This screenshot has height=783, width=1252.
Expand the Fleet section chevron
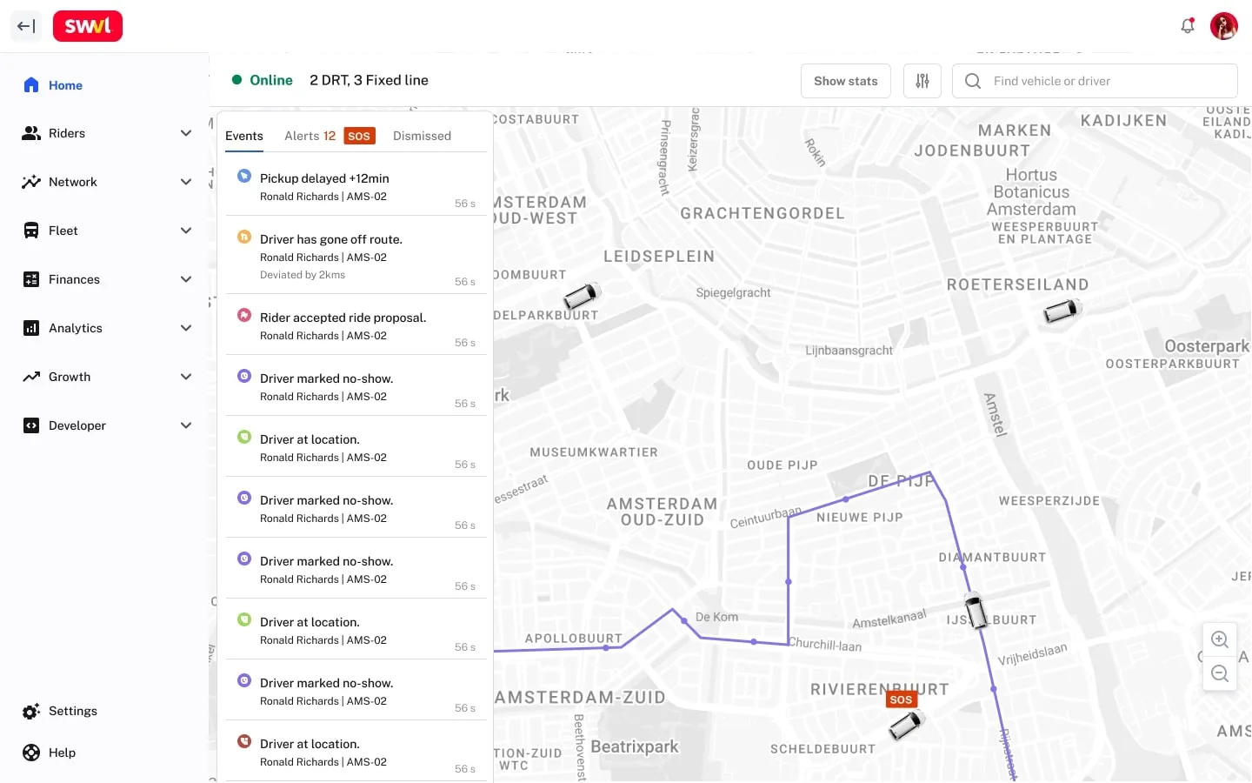point(185,231)
